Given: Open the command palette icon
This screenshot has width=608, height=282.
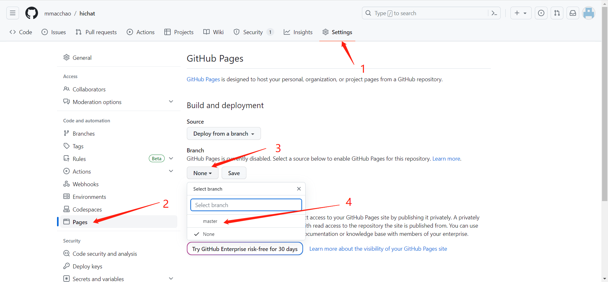Looking at the screenshot, I should click(x=494, y=13).
